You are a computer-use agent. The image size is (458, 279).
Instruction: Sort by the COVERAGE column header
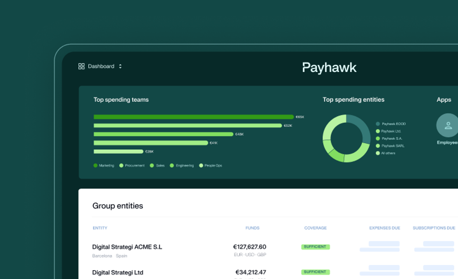pos(315,228)
